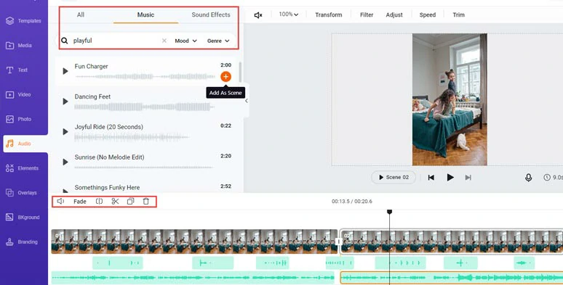This screenshot has width=563, height=285.
Task: Open the microphone voiceover recorder
Action: point(528,177)
